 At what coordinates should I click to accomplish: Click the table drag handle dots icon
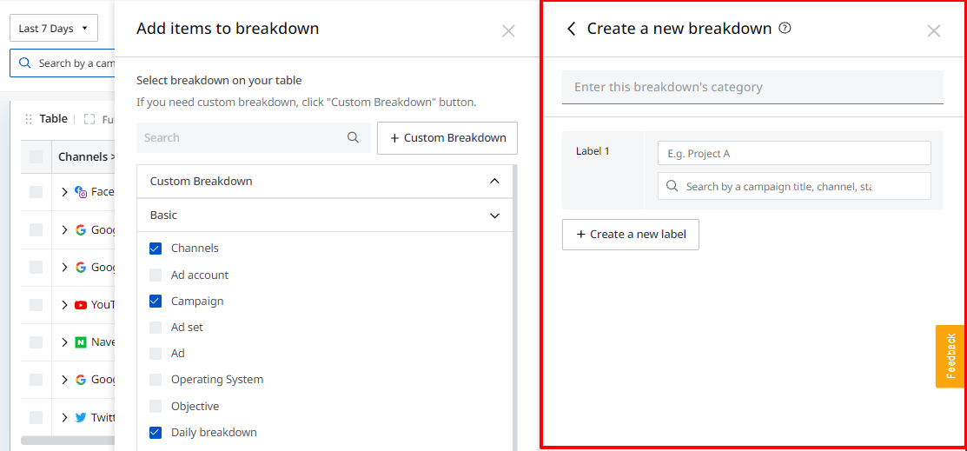click(x=29, y=119)
